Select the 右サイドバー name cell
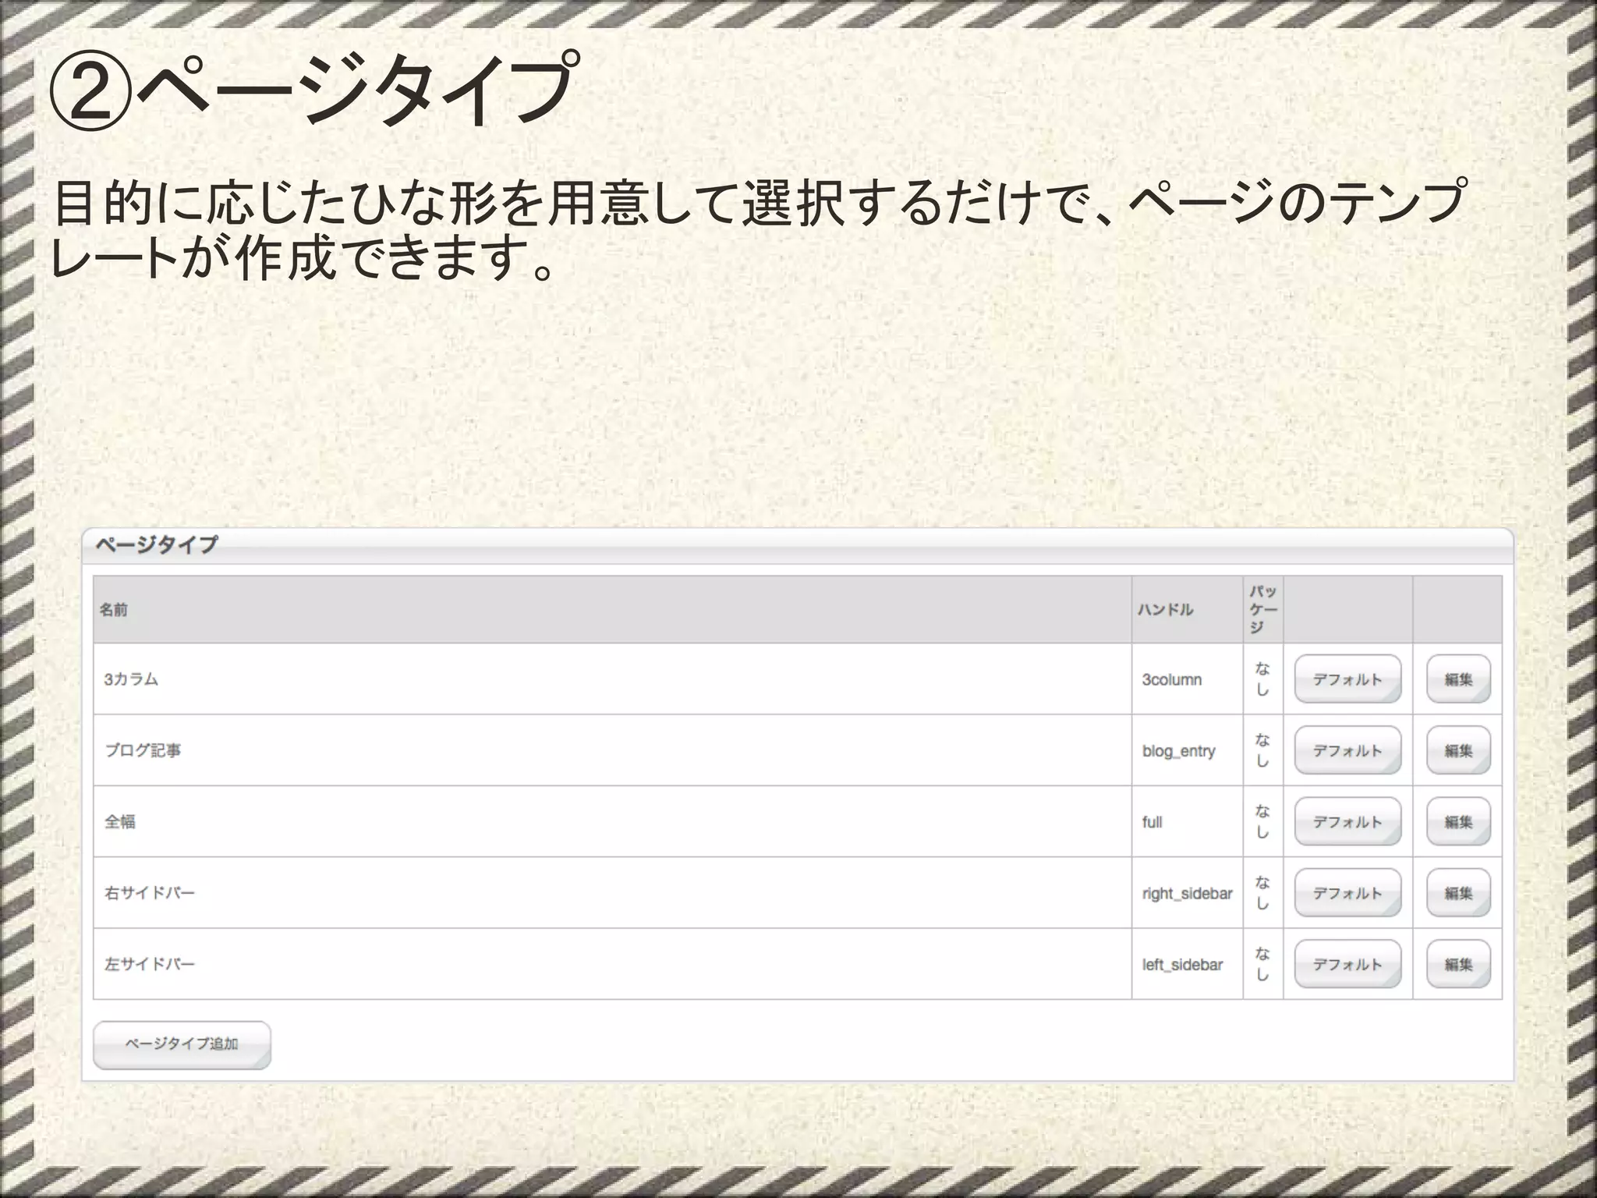Image resolution: width=1597 pixels, height=1198 pixels. (612, 893)
